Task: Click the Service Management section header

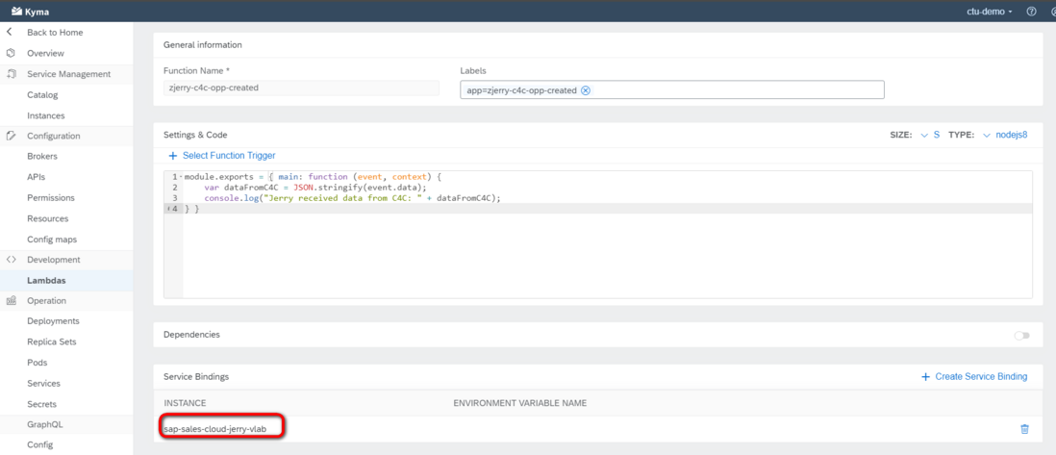Action: (x=66, y=74)
